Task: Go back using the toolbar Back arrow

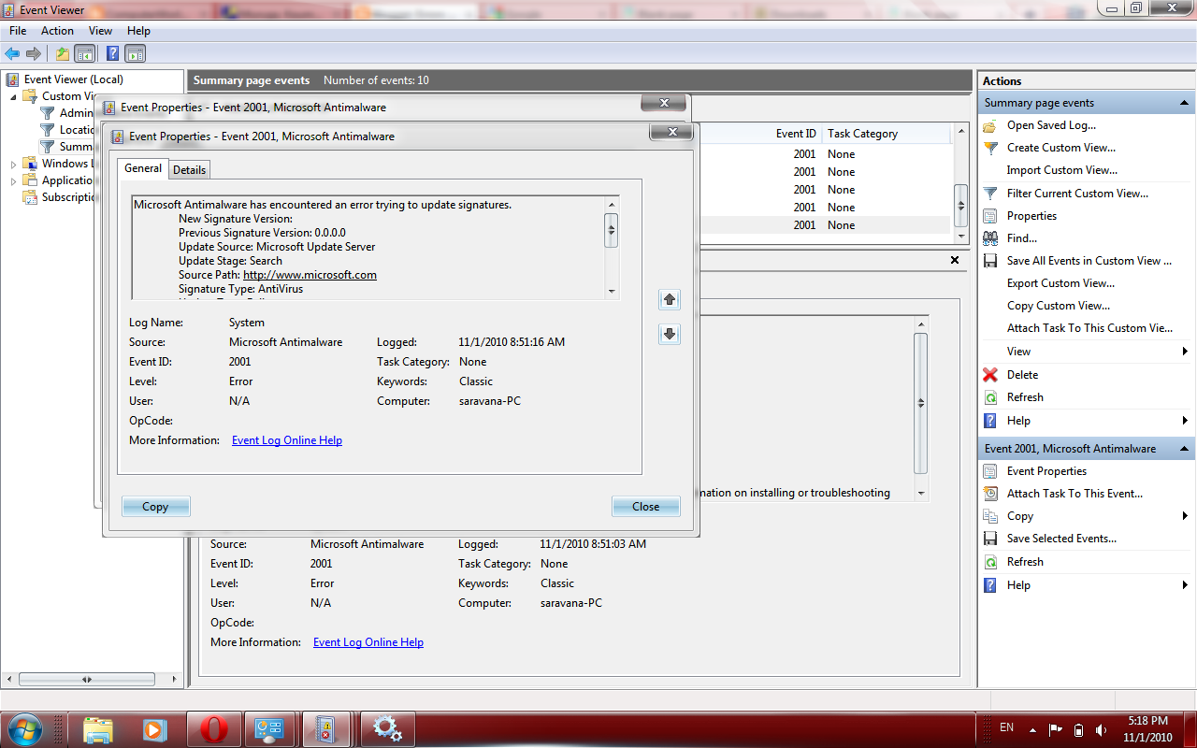Action: (x=12, y=53)
